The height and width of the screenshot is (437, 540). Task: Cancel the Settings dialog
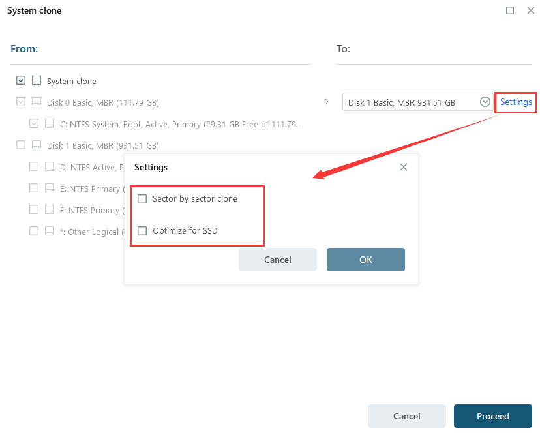pyautogui.click(x=278, y=260)
